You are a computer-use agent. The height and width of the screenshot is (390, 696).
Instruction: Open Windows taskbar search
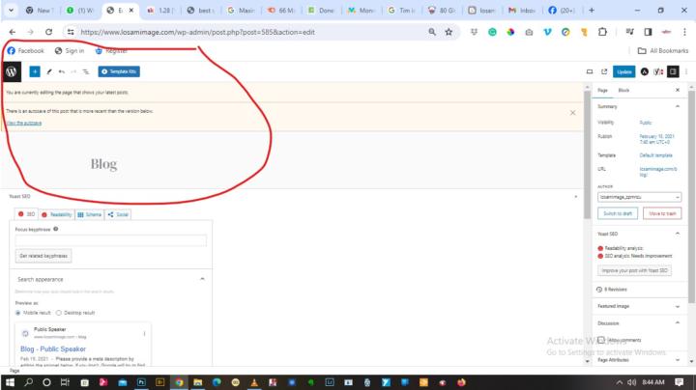tap(28, 382)
